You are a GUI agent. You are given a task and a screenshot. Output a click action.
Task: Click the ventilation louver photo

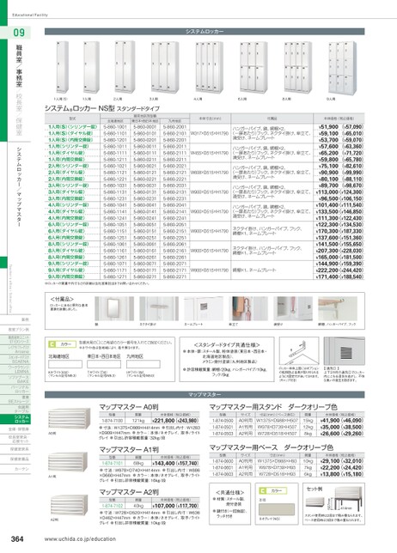pyautogui.click(x=344, y=351)
